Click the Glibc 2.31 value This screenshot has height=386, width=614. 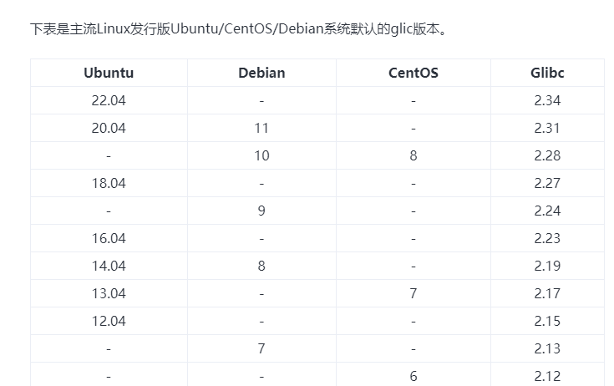coord(547,128)
